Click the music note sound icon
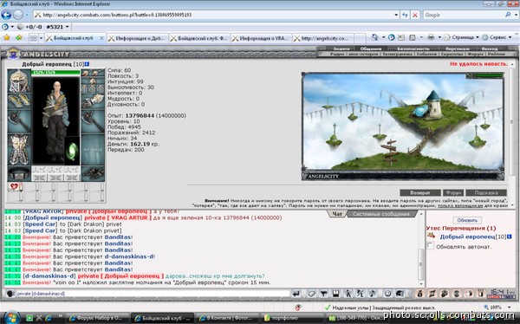This screenshot has height=324, width=520. click(372, 294)
